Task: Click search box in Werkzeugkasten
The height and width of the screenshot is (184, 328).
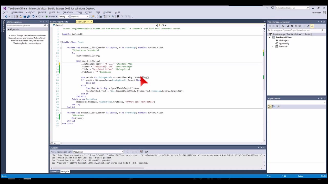Action: click(25, 26)
